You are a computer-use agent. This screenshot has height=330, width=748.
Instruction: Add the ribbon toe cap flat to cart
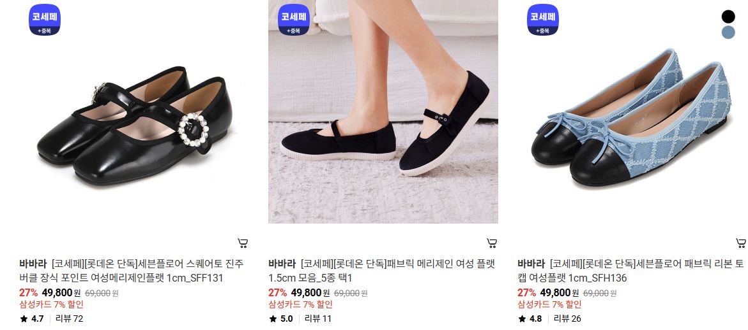pyautogui.click(x=741, y=243)
